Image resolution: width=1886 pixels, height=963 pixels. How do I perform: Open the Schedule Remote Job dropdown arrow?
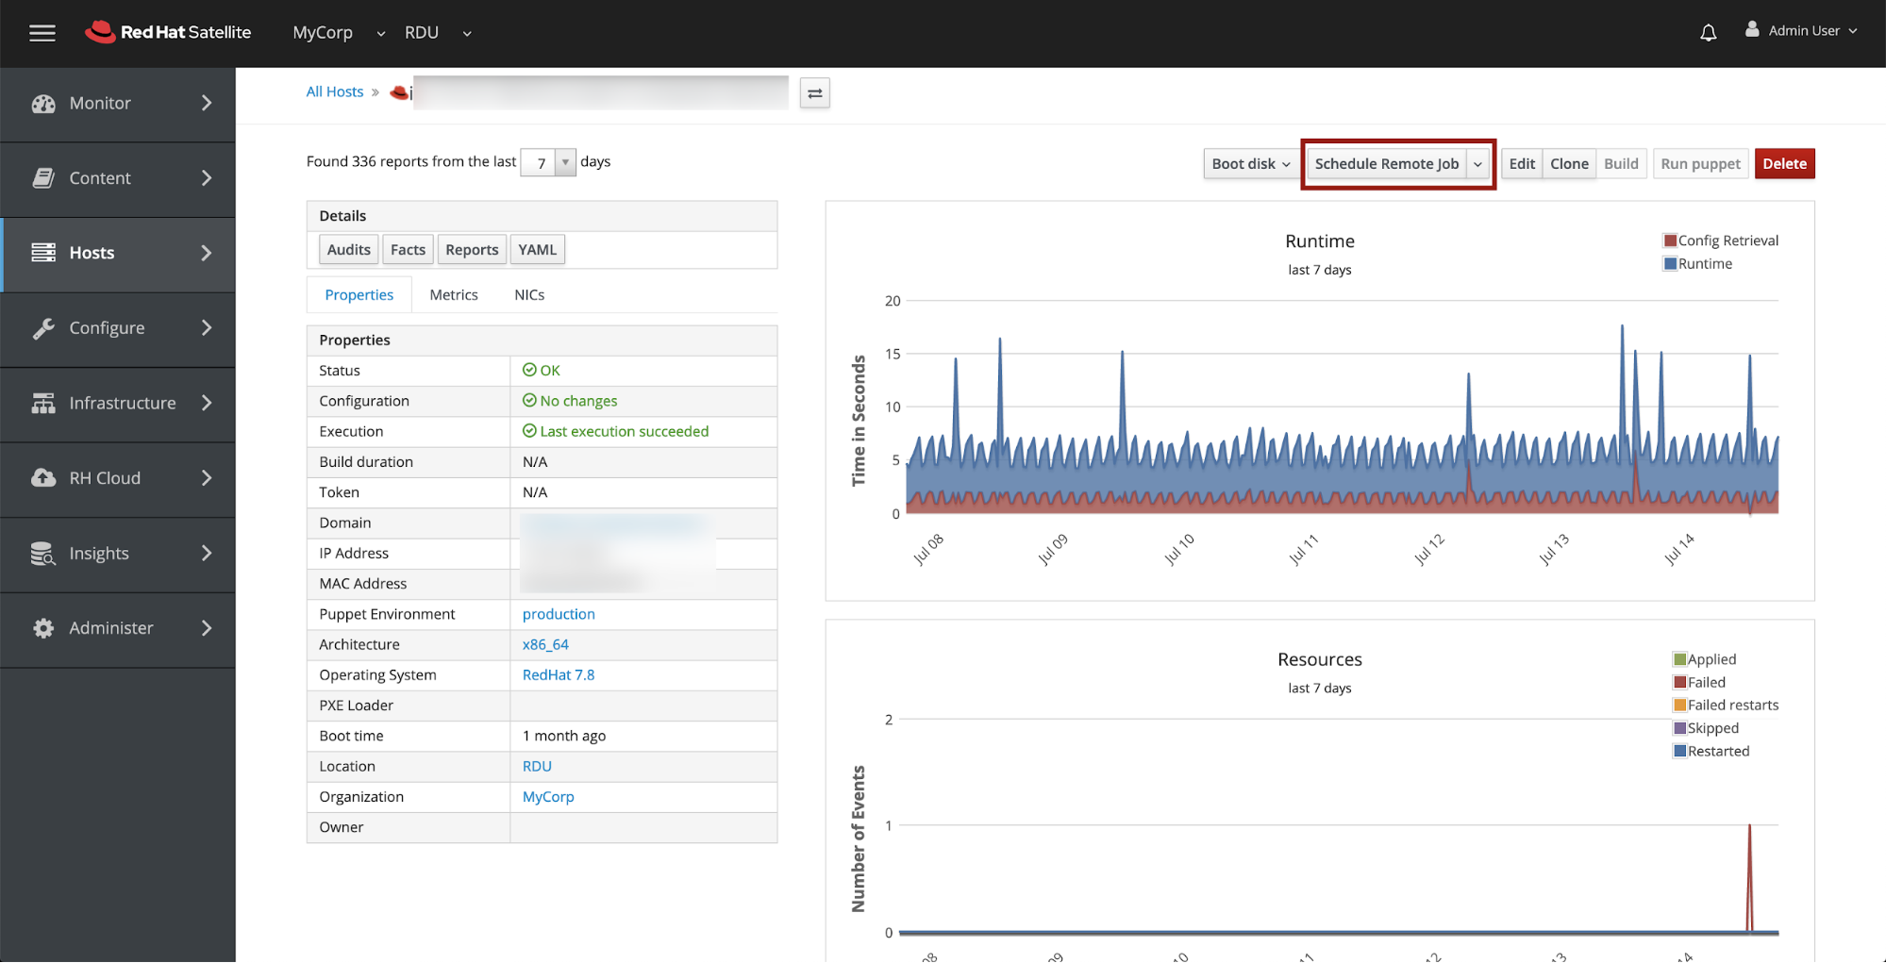click(x=1477, y=164)
